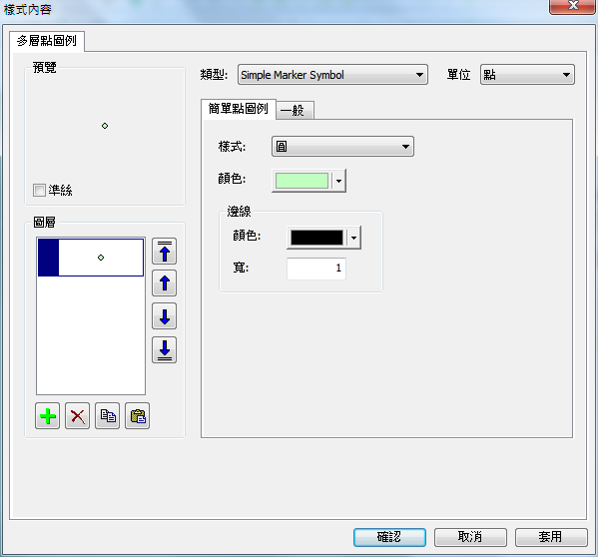The width and height of the screenshot is (598, 557).
Task: Send layer to bottom with bottom arrow icon
Action: pos(164,349)
